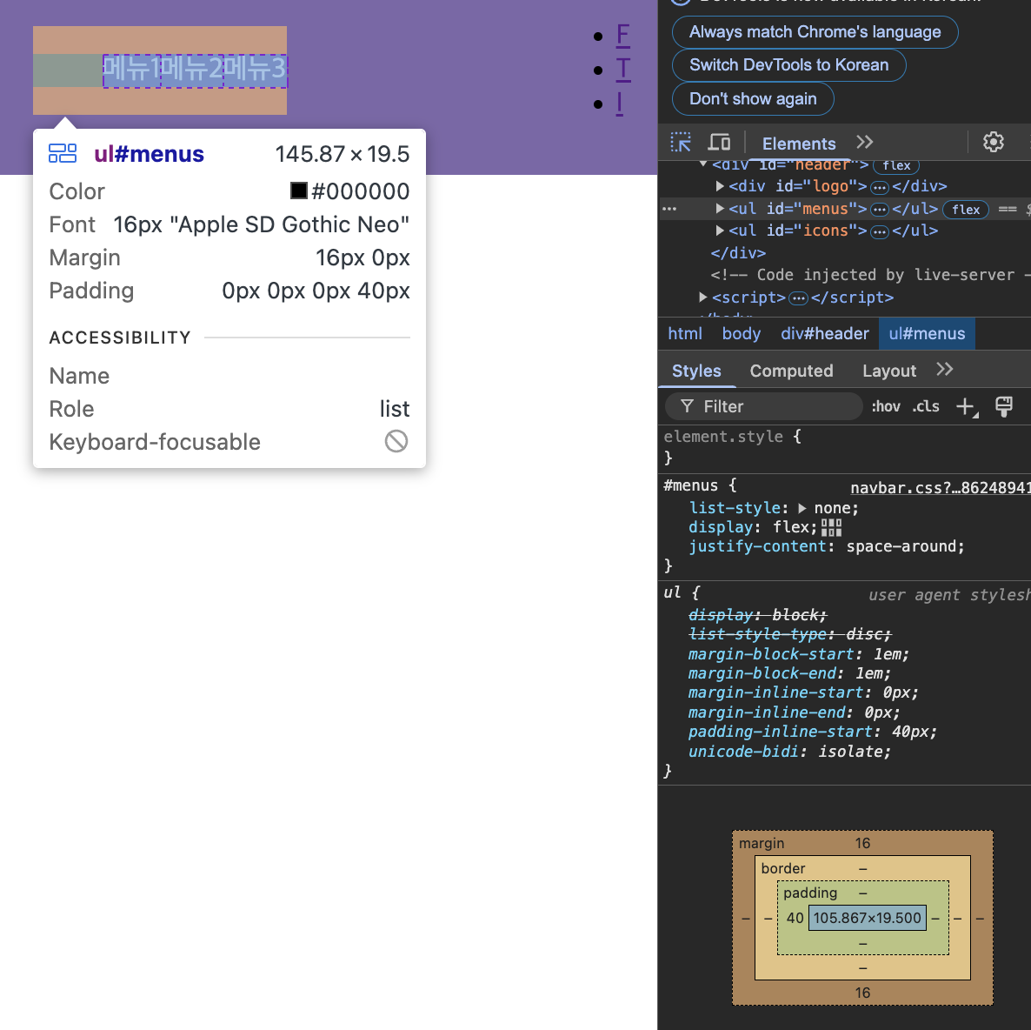This screenshot has height=1030, width=1031.
Task: Toggle flex badge on ul#menus
Action: pos(966,210)
